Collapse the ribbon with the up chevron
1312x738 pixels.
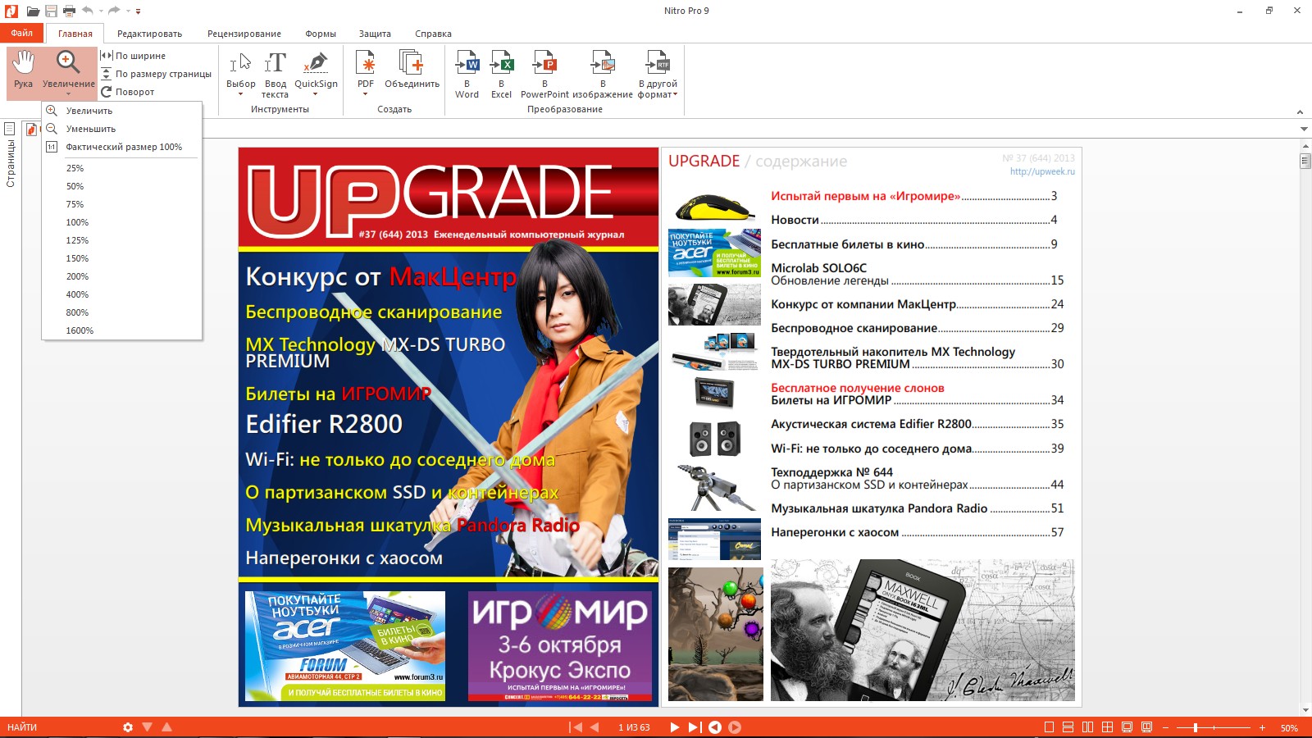click(x=1300, y=112)
